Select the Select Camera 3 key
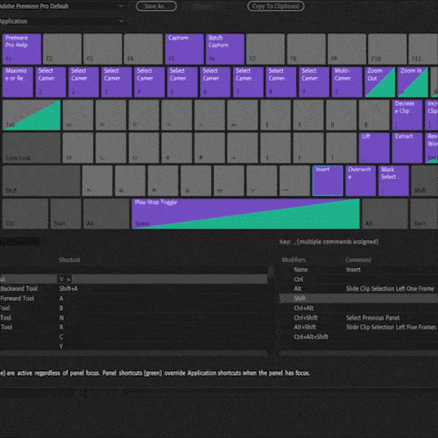Screen dimensions: 438x438 pos(117,82)
